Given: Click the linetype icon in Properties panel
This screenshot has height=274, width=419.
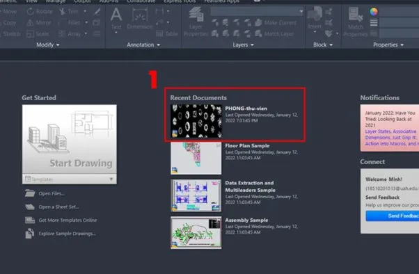Looking at the screenshot, I should point(374,33).
